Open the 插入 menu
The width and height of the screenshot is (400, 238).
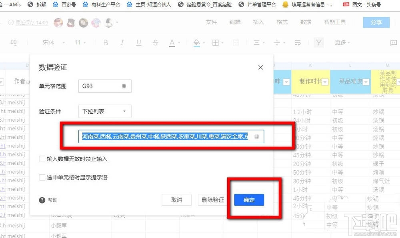(258, 22)
